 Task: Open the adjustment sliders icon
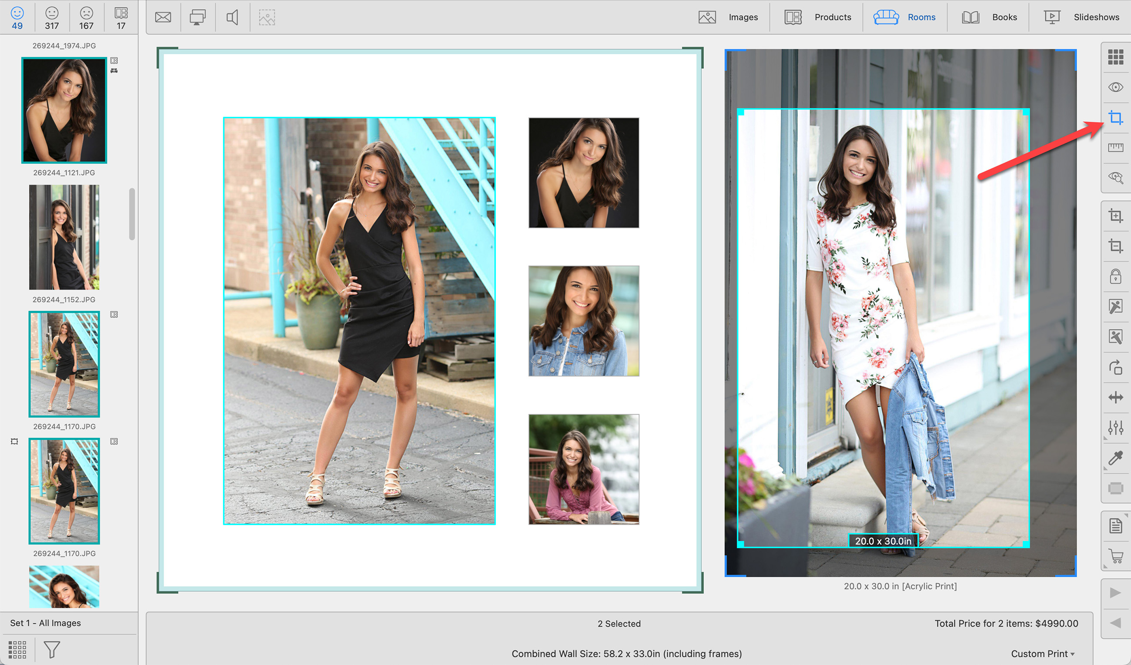pos(1115,427)
